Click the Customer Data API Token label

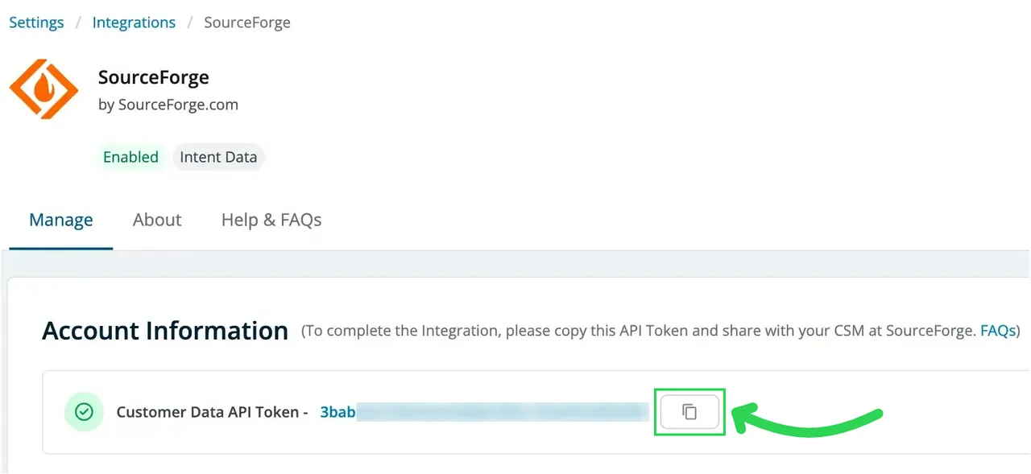[x=211, y=411]
